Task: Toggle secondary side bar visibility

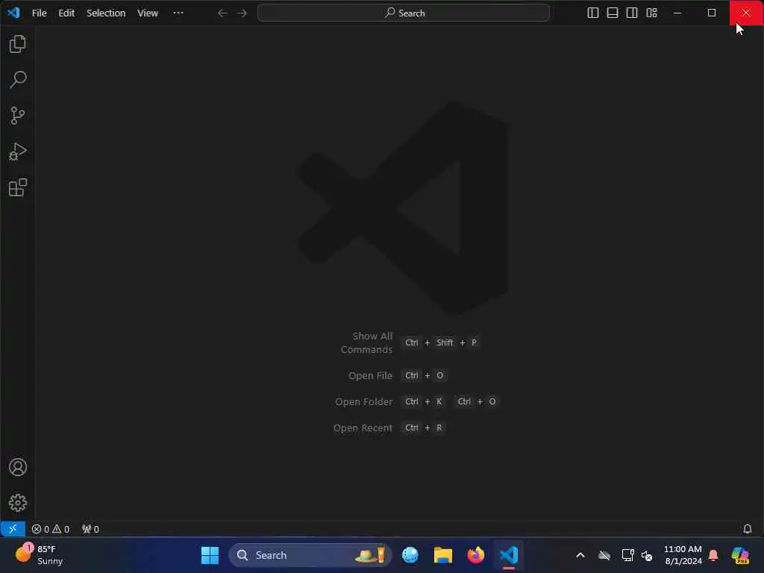Action: pyautogui.click(x=631, y=13)
